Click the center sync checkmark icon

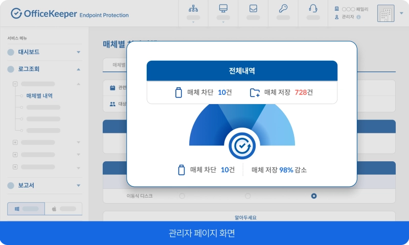[241, 146]
